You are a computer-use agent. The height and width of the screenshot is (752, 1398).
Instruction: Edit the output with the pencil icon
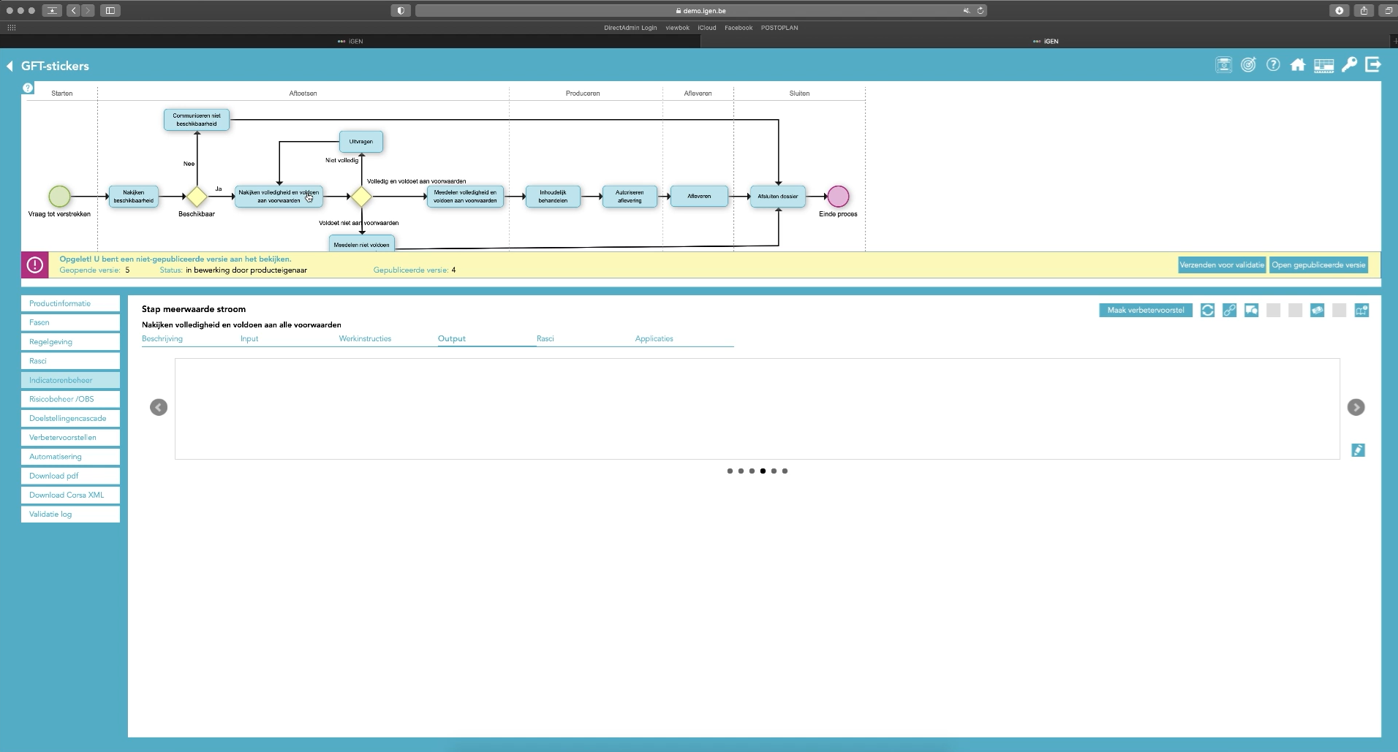pos(1358,450)
